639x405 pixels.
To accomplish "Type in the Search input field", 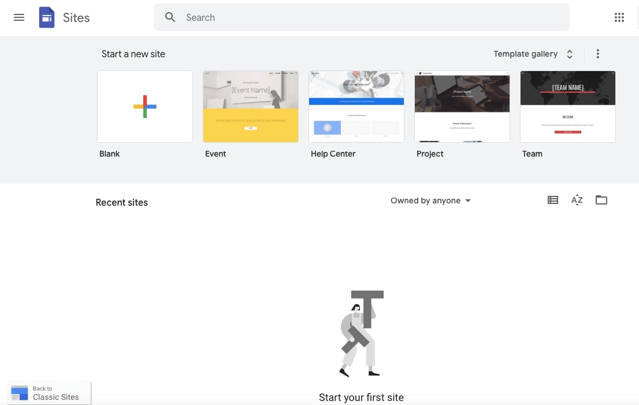I will pos(370,17).
